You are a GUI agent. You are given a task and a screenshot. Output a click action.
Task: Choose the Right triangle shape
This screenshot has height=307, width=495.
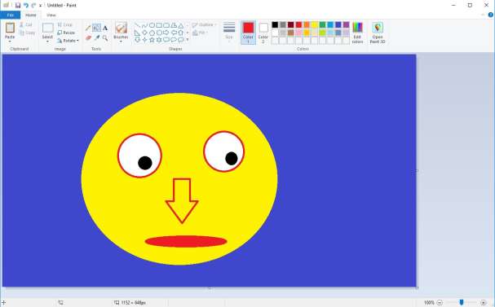point(137,33)
